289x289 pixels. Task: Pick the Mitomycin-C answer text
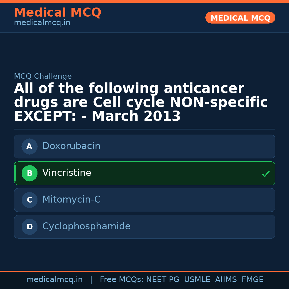coord(71,200)
